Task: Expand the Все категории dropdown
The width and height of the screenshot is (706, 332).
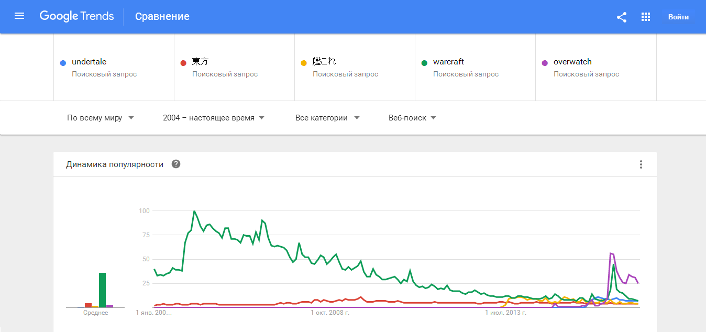Action: [327, 118]
